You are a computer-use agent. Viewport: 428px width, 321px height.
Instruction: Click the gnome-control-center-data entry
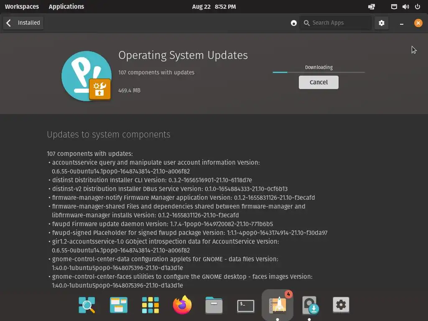(163, 263)
